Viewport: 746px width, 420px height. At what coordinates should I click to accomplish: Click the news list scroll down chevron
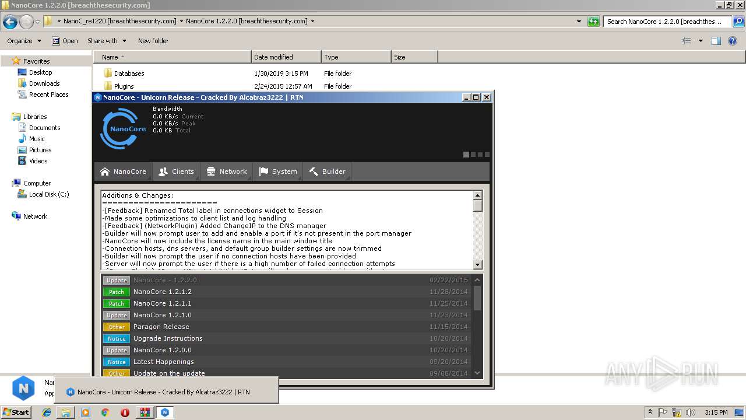[x=477, y=373]
